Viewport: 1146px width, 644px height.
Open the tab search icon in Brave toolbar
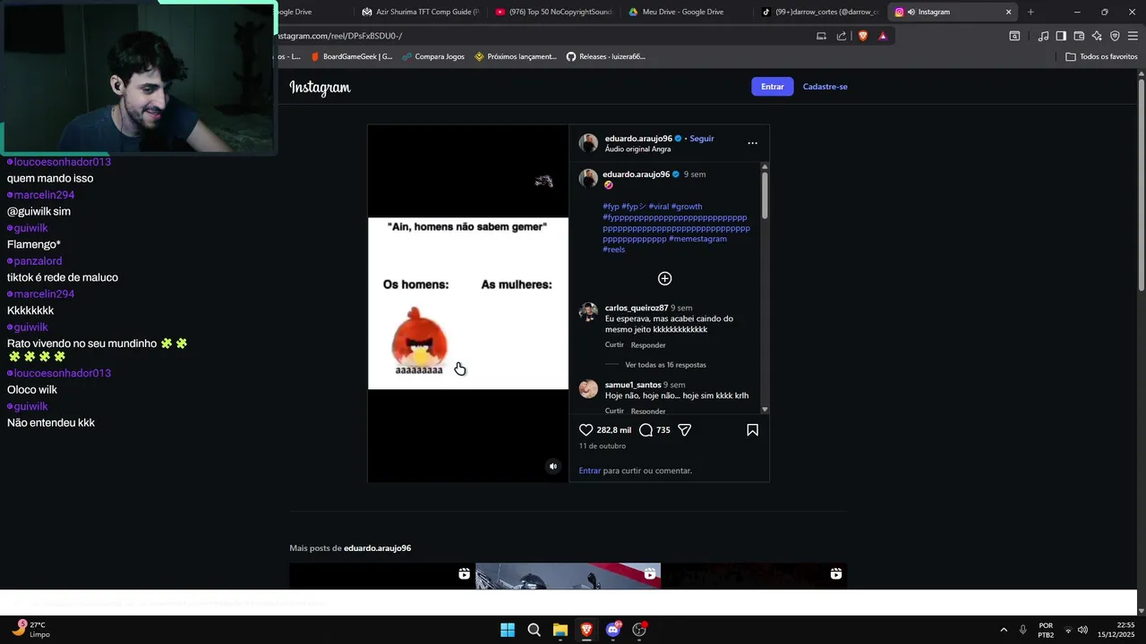click(x=1014, y=36)
